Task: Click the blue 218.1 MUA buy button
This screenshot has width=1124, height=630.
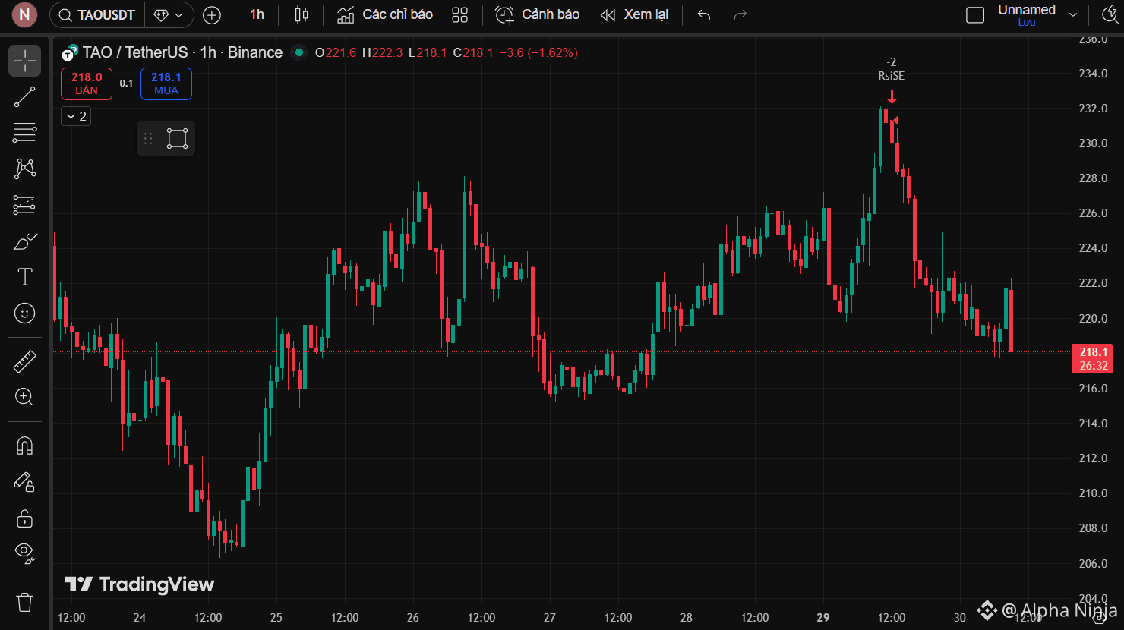Action: pyautogui.click(x=166, y=83)
